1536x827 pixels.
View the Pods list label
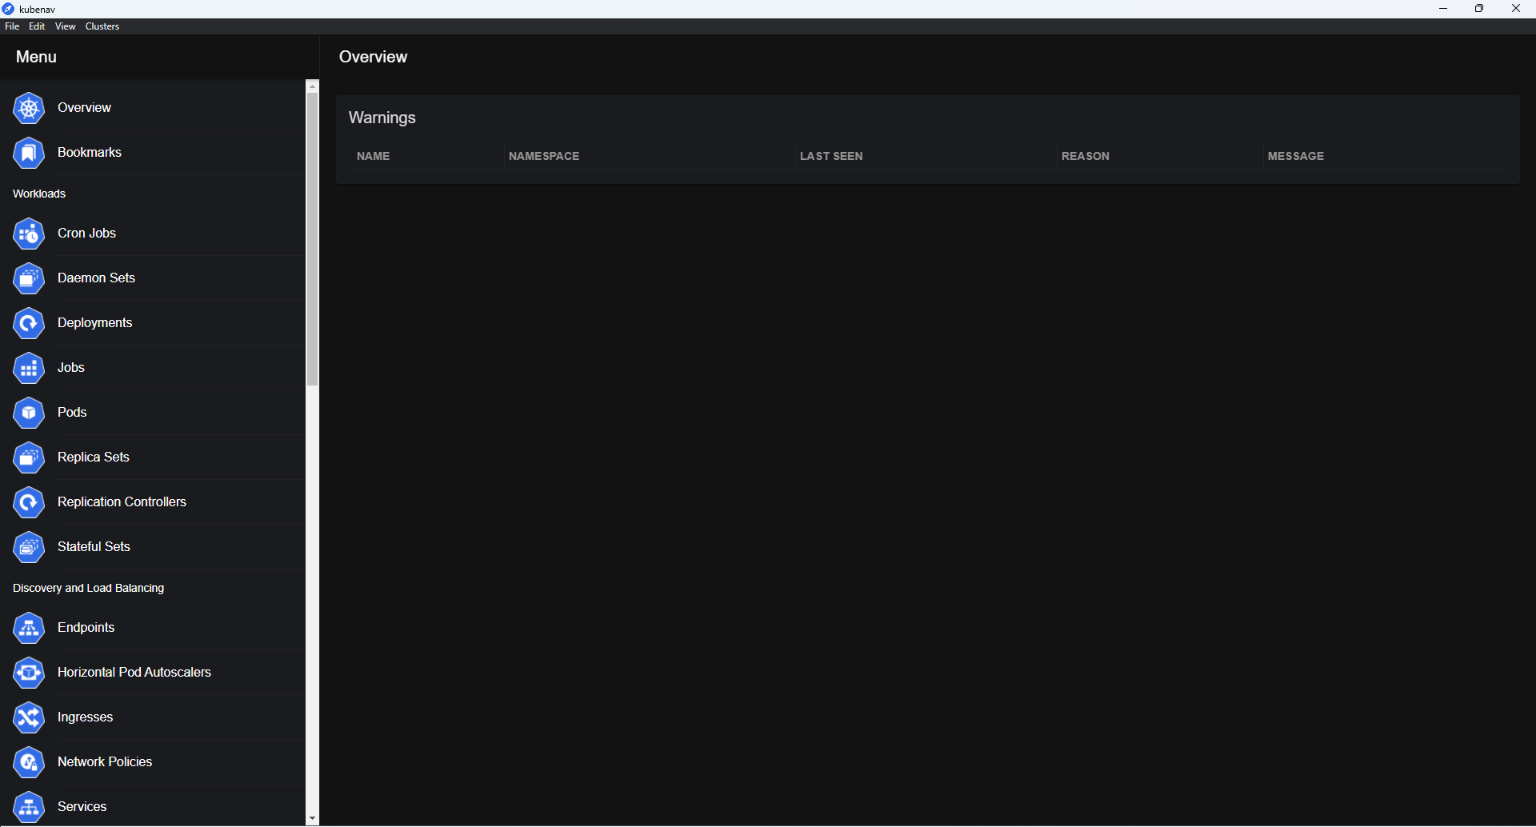click(72, 412)
